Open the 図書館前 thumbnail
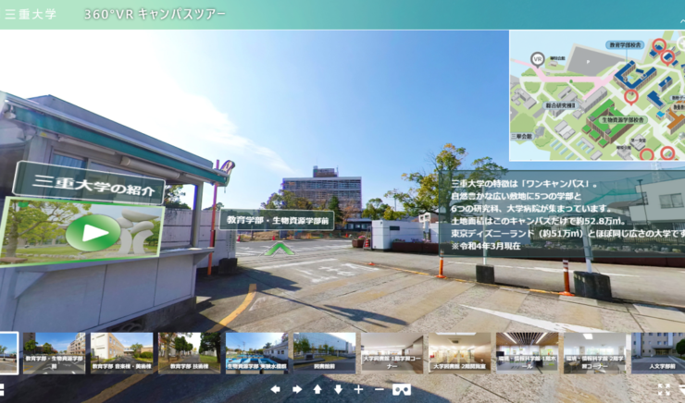 (324, 353)
